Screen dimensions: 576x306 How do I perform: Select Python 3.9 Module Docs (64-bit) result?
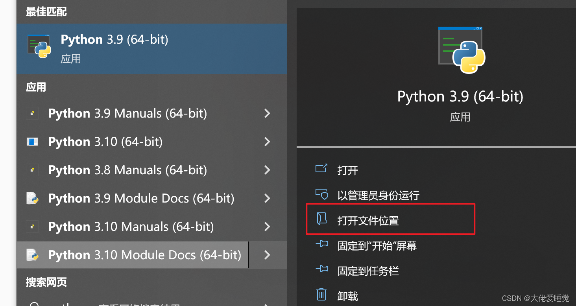pos(141,199)
